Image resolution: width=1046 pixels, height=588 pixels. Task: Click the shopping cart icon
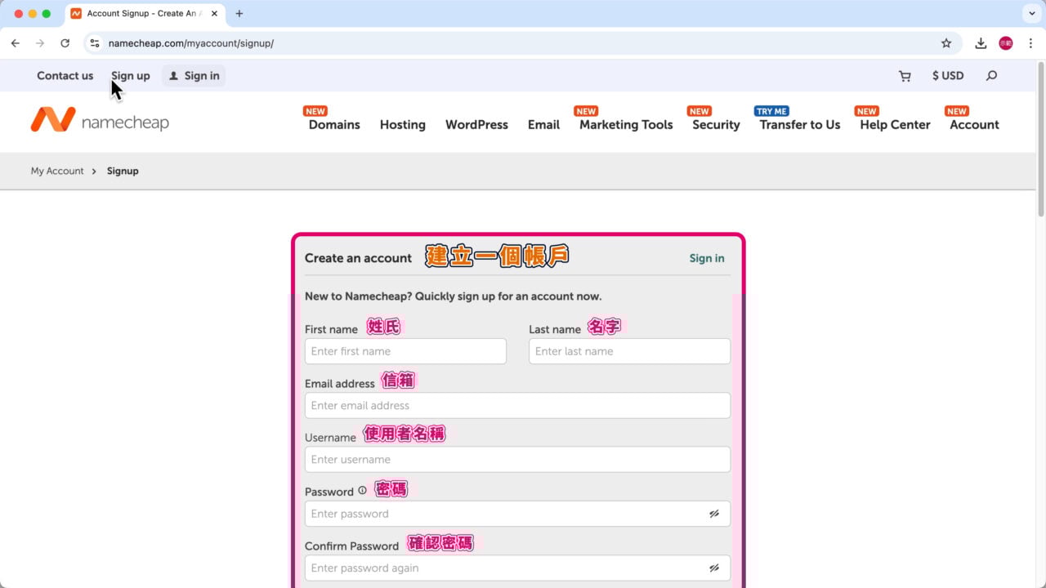905,76
